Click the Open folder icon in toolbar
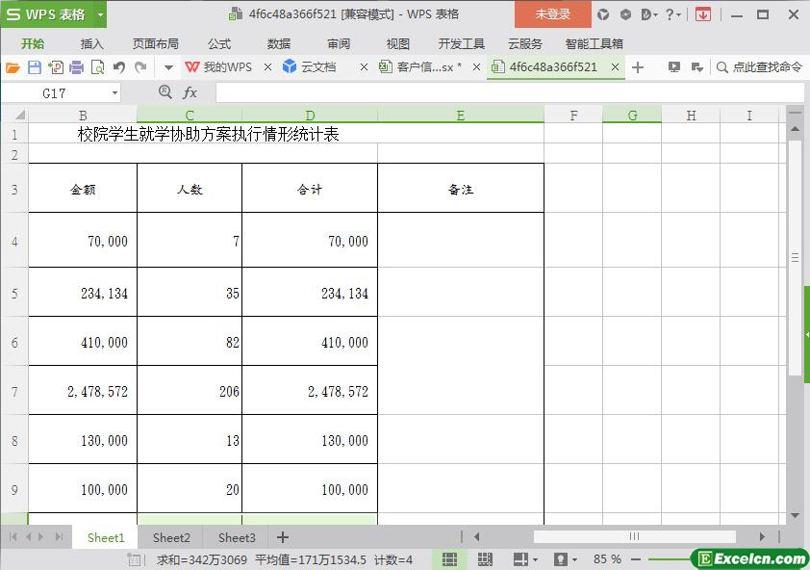 13,67
